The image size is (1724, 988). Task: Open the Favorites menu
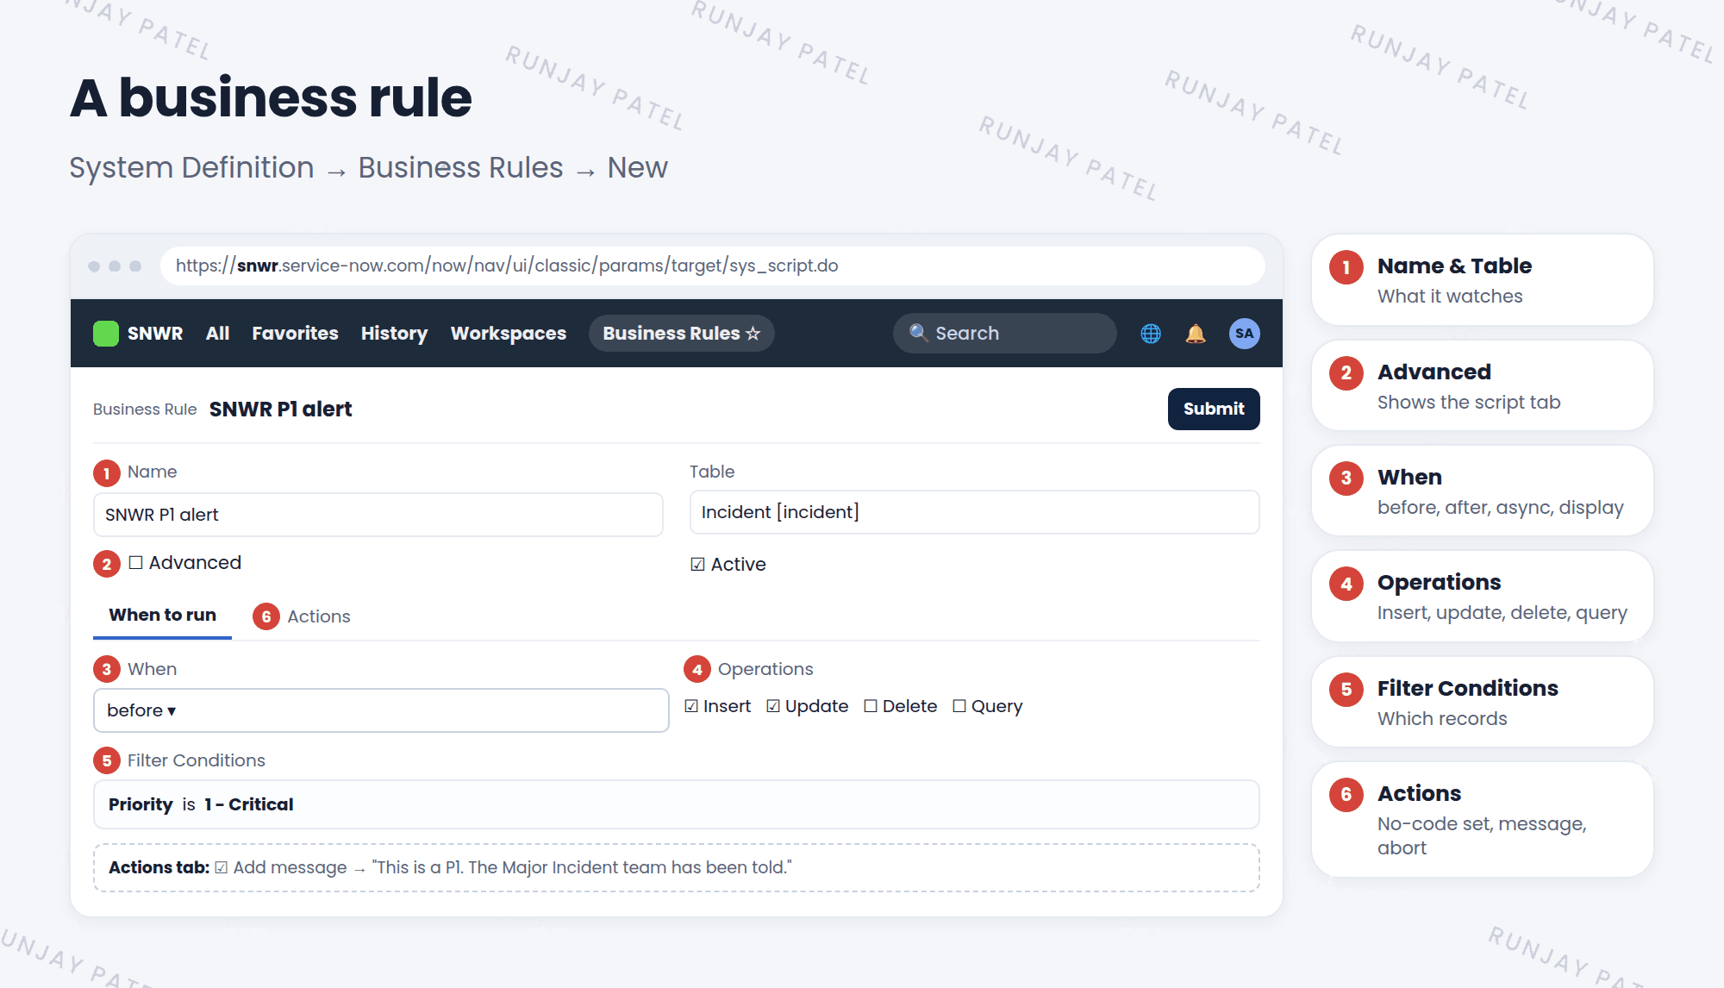click(x=295, y=334)
